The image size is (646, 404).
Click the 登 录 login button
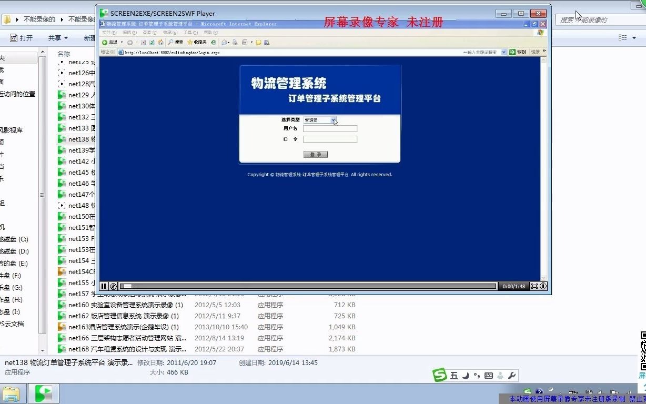coord(316,154)
